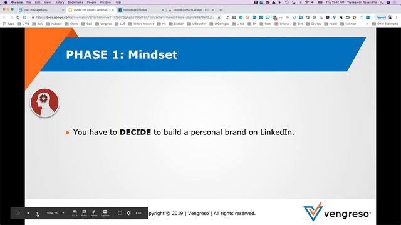This screenshot has width=401, height=225.
Task: Activate the laser Pointer
Action: click(x=94, y=213)
